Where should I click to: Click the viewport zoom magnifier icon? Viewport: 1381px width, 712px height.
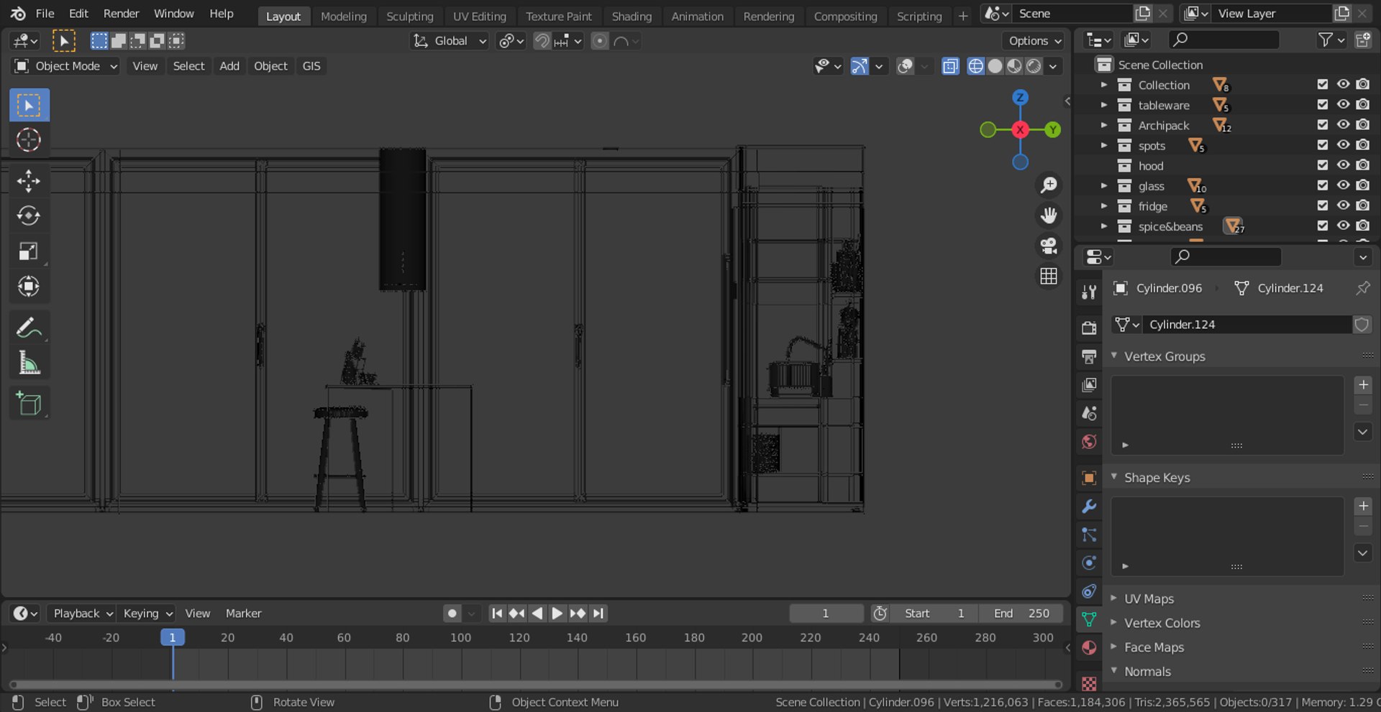pos(1049,185)
